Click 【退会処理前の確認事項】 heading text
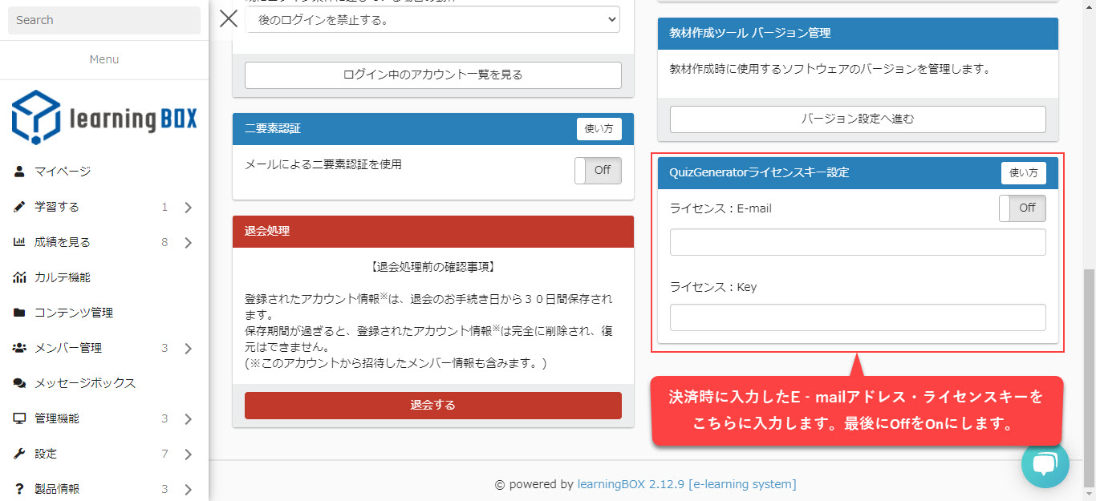 click(432, 266)
